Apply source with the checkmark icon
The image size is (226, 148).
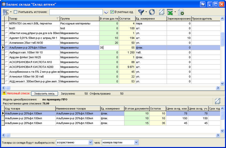[x=106, y=12]
